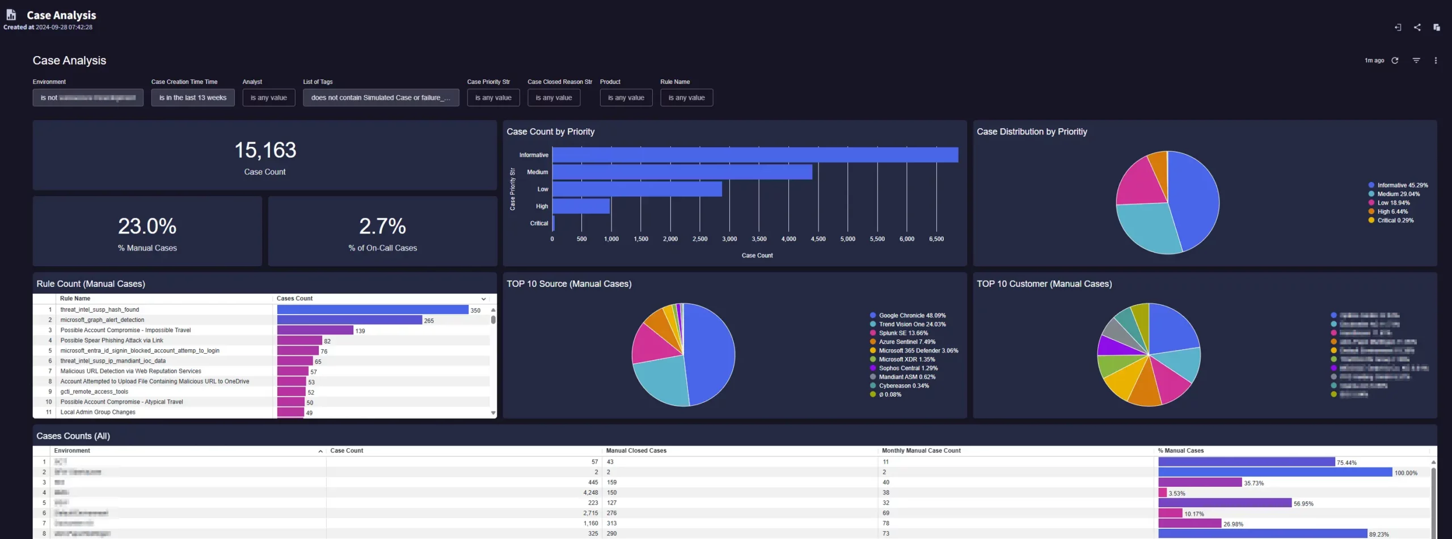Click the Rule Name filter button
This screenshot has width=1452, height=539.
[686, 97]
